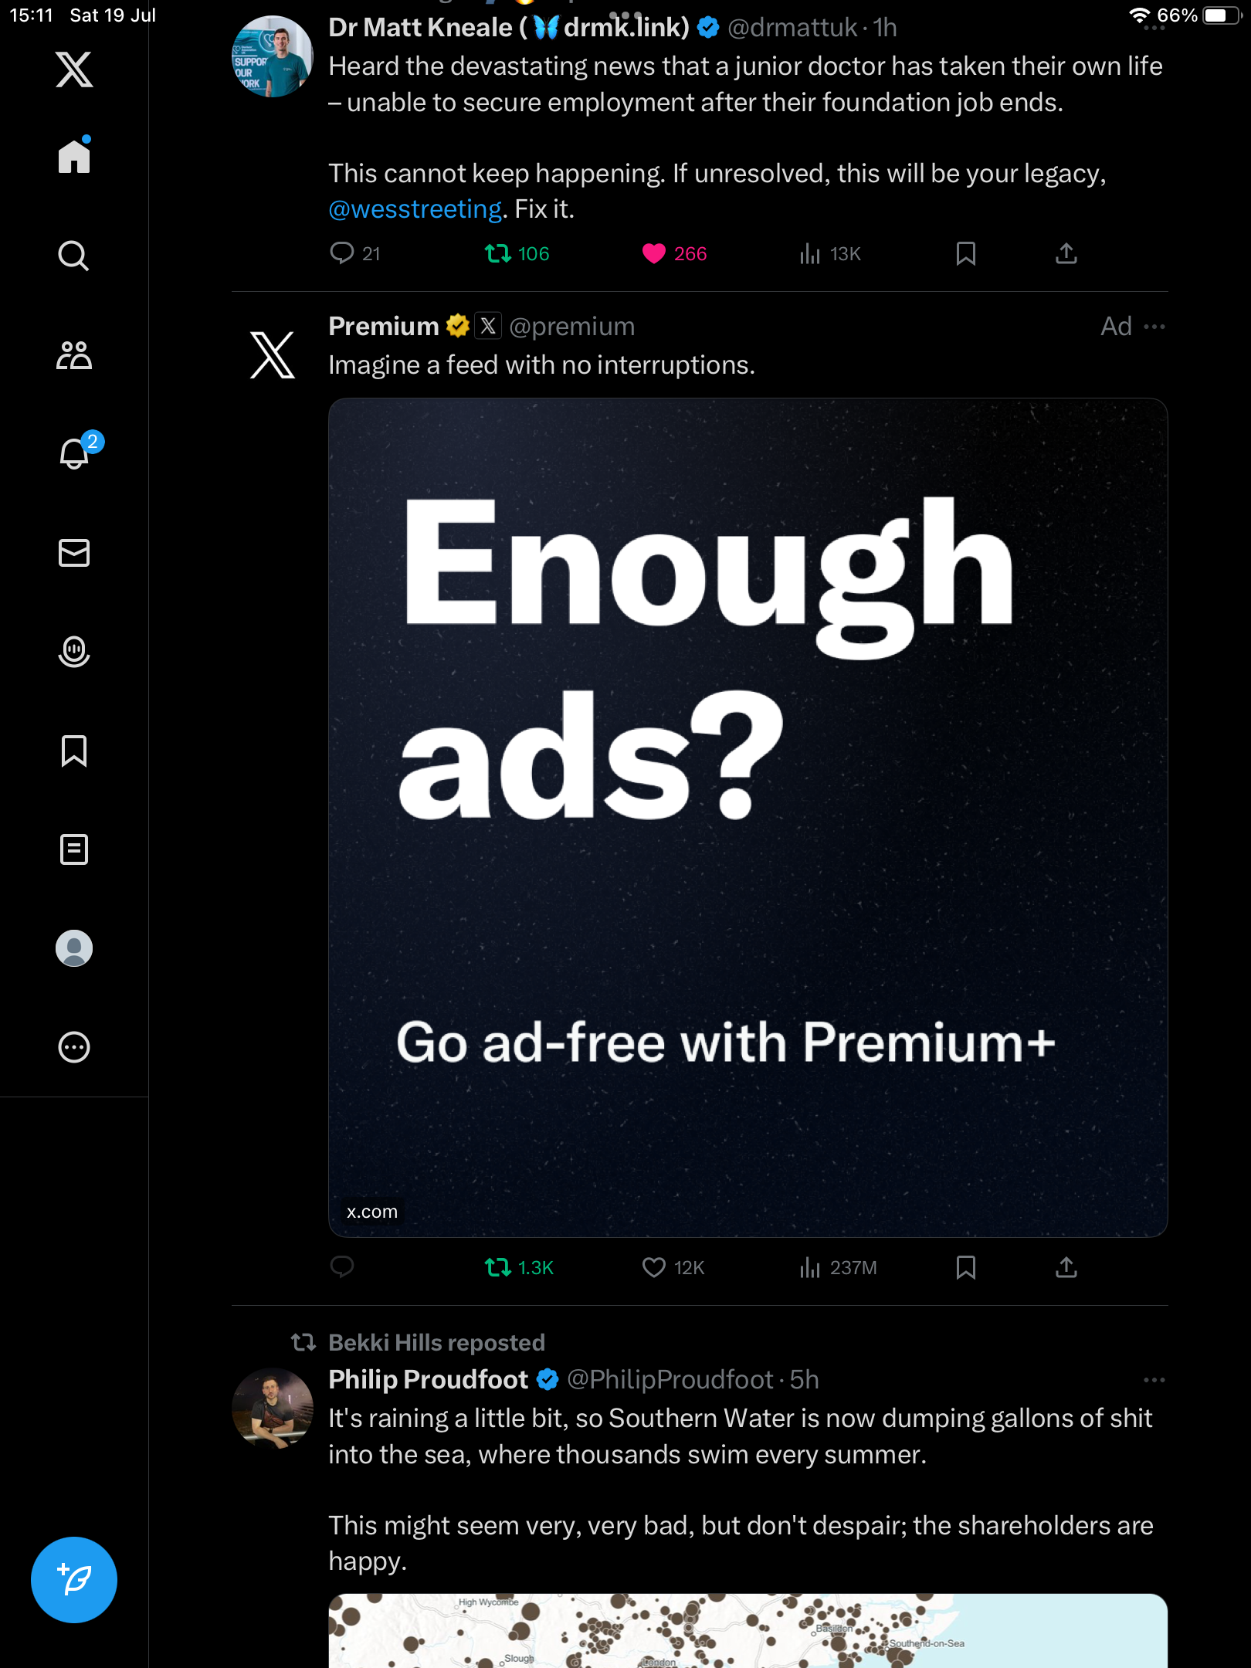Open options menu on Premium ad
This screenshot has height=1668, width=1251.
[1154, 327]
